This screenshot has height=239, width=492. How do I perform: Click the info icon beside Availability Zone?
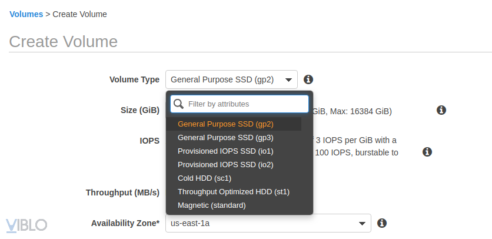pos(382,223)
